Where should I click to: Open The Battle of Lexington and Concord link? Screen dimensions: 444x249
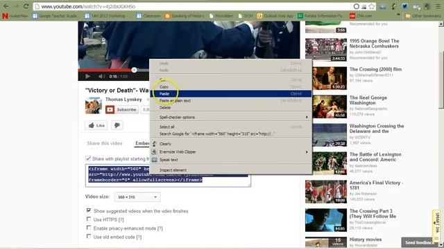point(375,157)
